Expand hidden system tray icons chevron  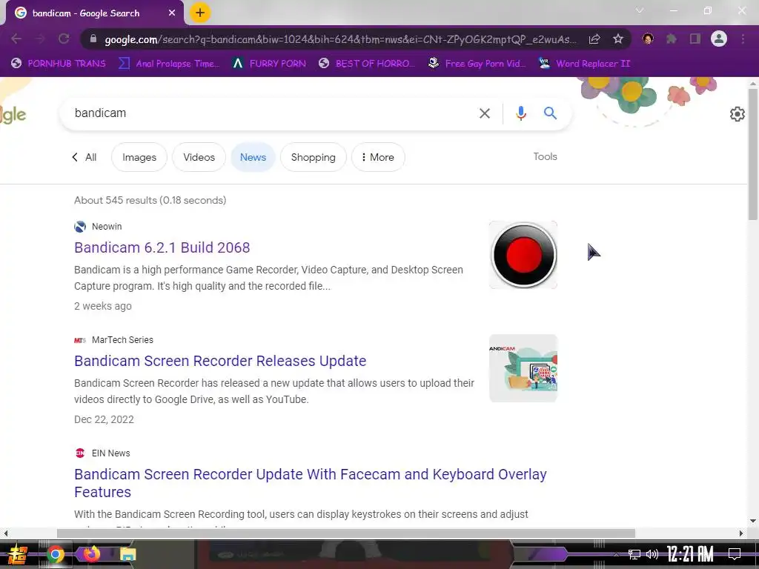[616, 554]
